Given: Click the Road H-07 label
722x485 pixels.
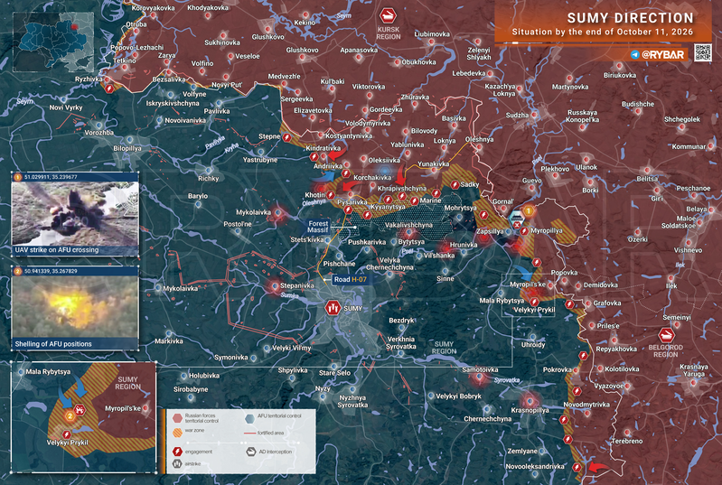Looking at the screenshot, I should click(x=351, y=279).
